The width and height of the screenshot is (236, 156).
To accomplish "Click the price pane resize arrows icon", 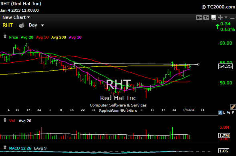I will 5,37.
